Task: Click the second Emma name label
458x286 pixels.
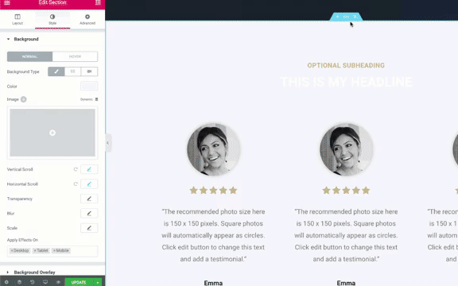Action: pos(346,283)
